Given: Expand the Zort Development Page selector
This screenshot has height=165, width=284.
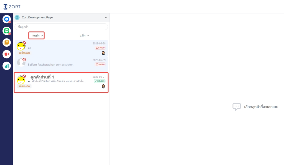Looking at the screenshot, I should (106, 17).
